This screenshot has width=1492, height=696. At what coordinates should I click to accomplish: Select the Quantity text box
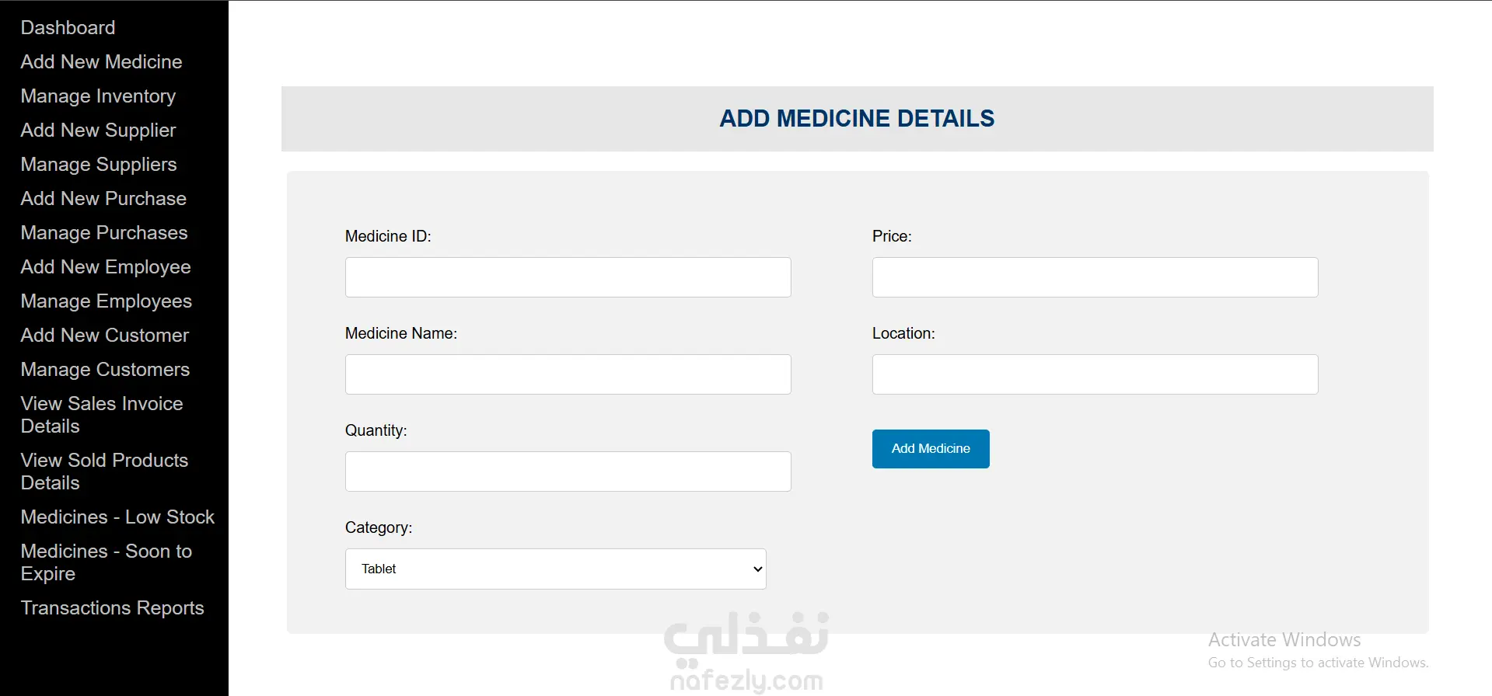point(568,472)
